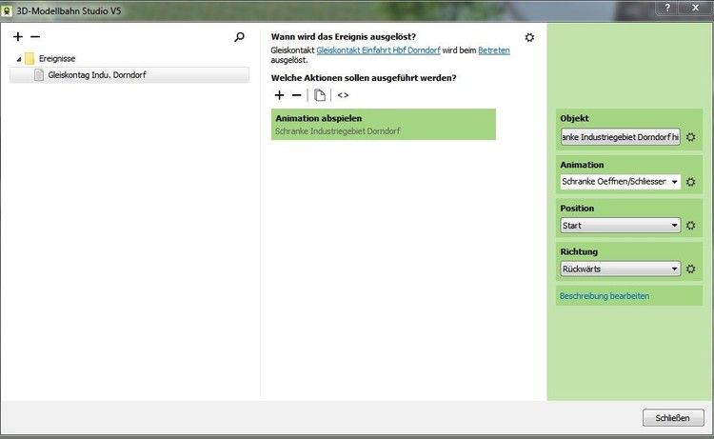
Task: Click the Schließen button
Action: click(673, 418)
